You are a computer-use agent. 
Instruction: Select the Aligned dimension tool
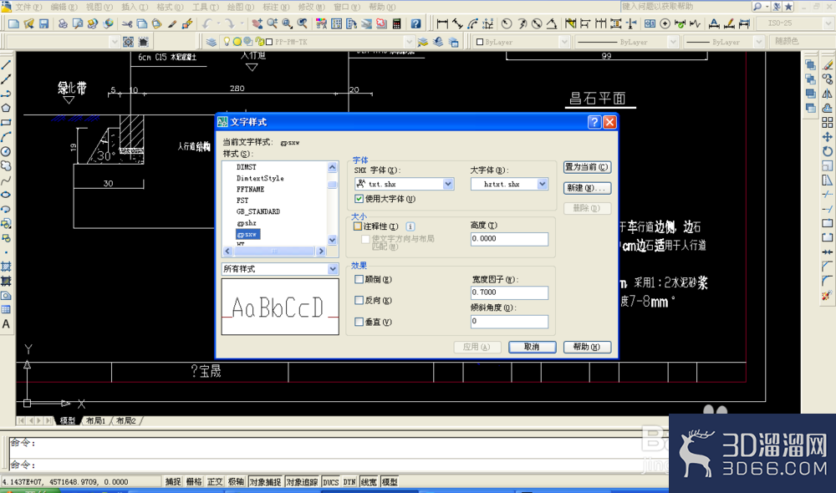pos(457,23)
